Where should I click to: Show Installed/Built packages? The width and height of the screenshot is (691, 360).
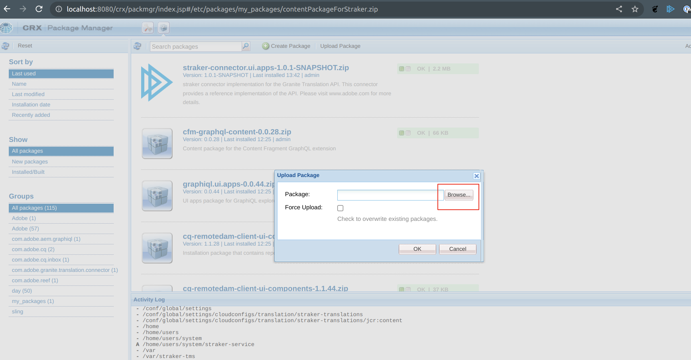[61, 172]
